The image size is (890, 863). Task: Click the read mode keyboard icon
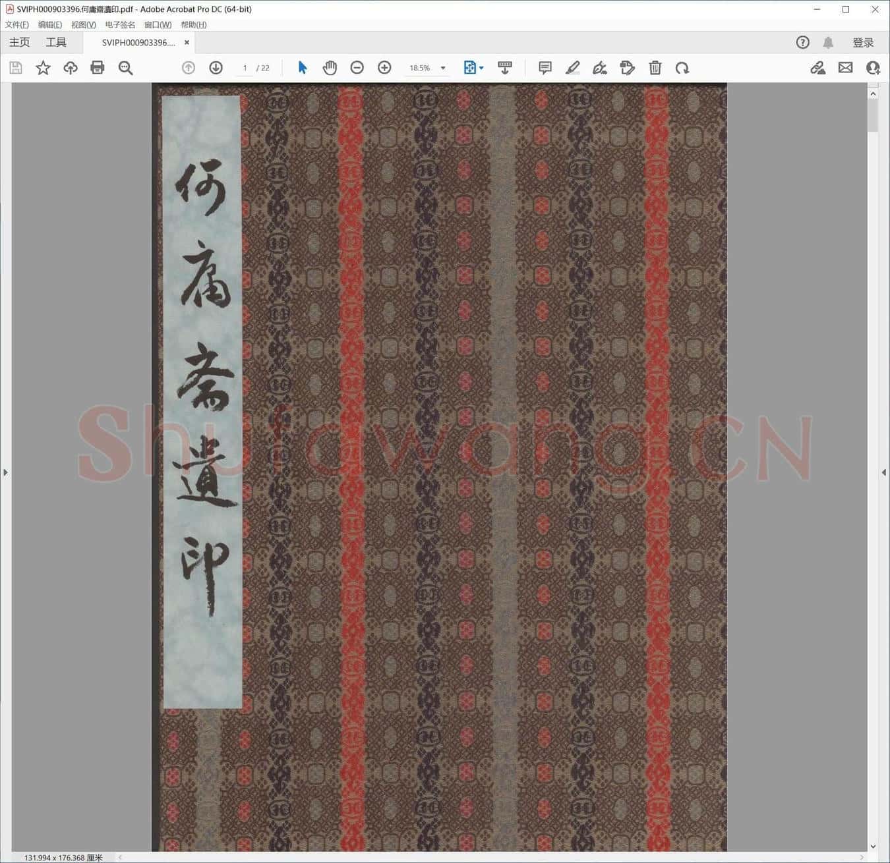tap(505, 68)
